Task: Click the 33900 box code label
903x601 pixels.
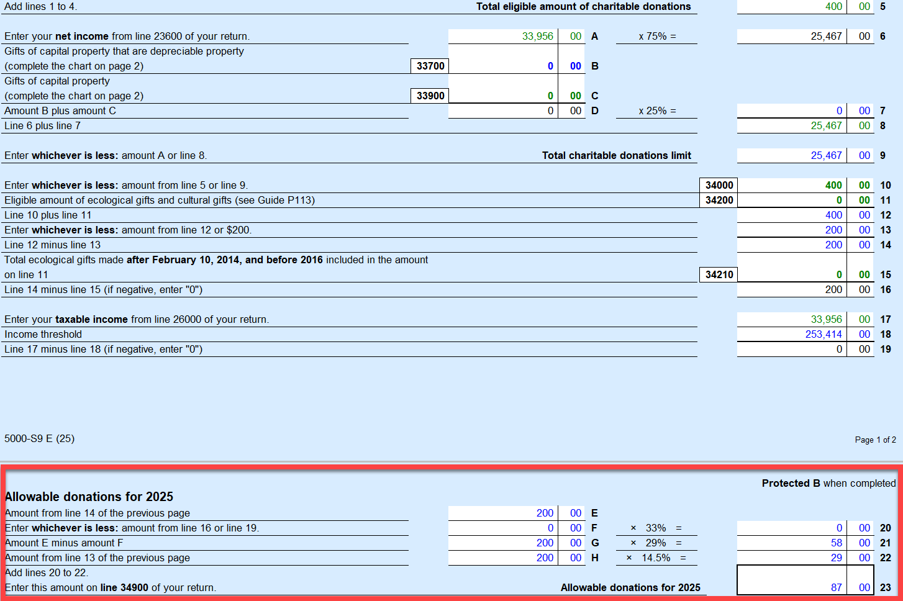Action: 430,96
